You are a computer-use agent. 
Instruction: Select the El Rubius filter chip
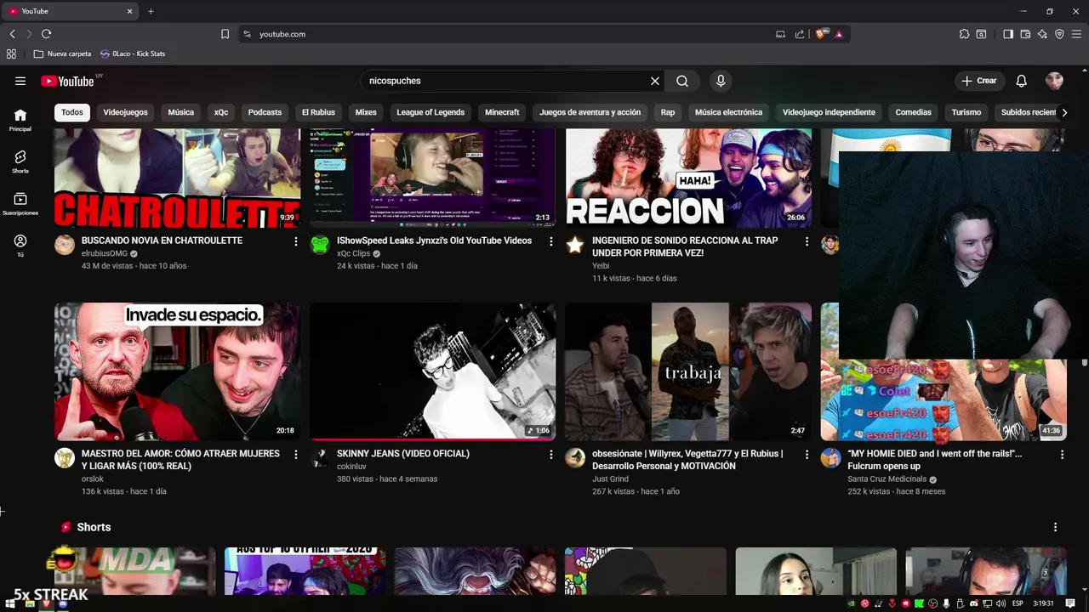click(318, 112)
